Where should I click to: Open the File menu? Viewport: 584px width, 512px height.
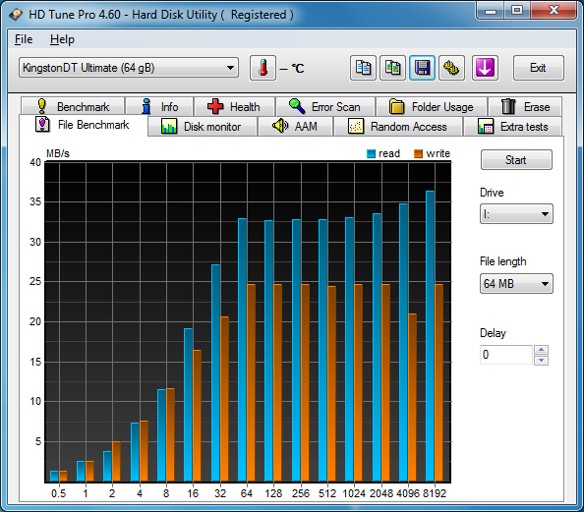point(24,39)
